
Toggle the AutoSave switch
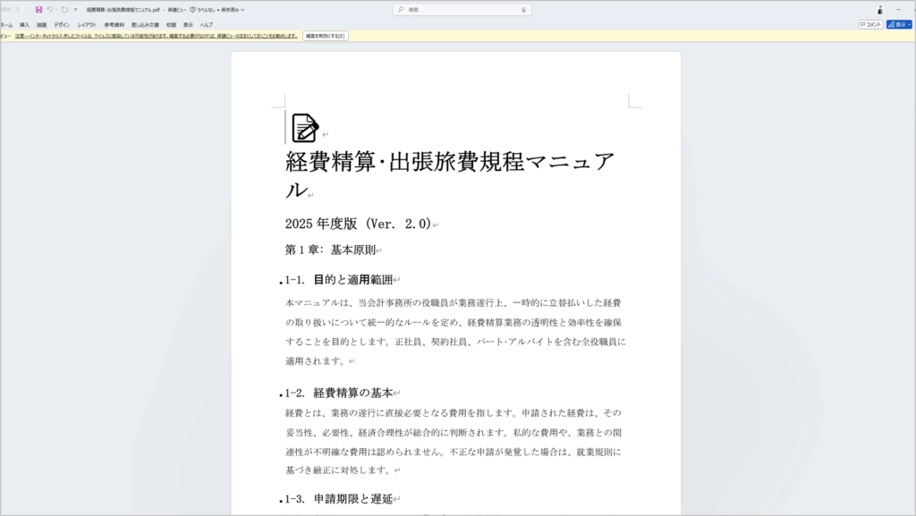[22, 9]
